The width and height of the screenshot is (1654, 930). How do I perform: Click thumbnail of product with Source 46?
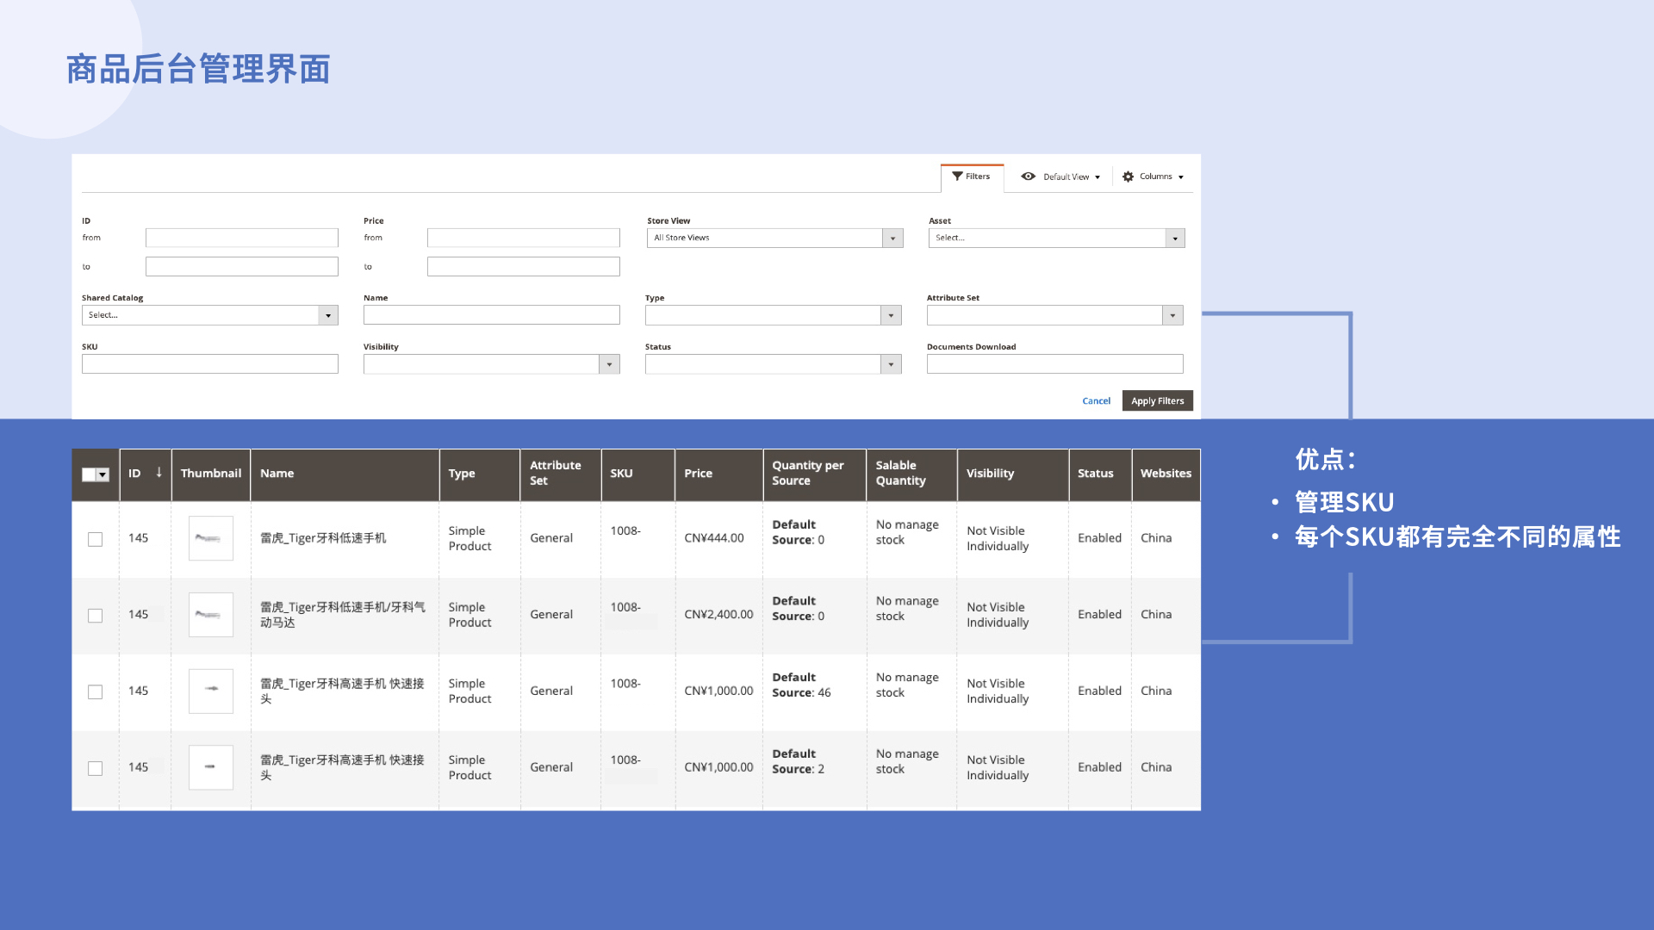[211, 691]
